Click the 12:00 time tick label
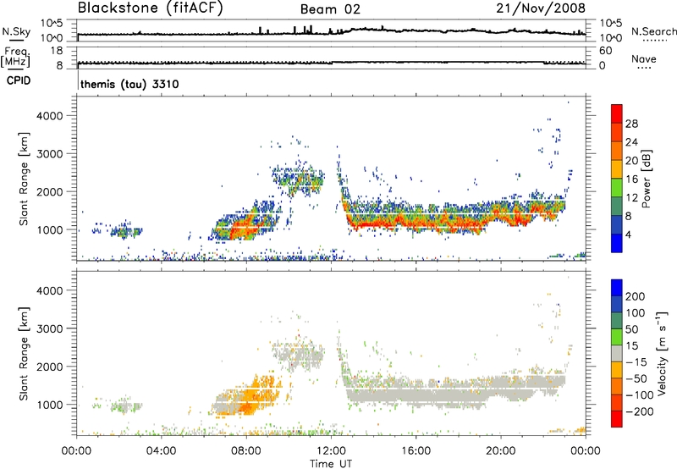The height and width of the screenshot is (469, 677). 331,451
